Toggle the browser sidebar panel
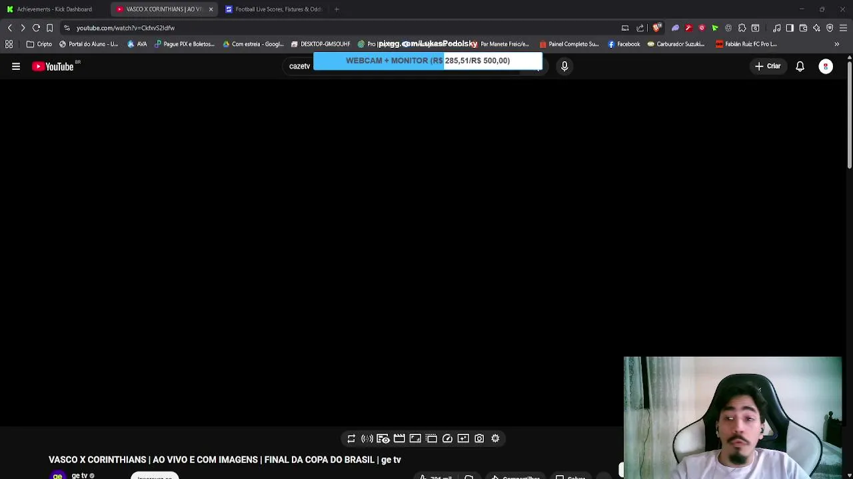 (790, 28)
